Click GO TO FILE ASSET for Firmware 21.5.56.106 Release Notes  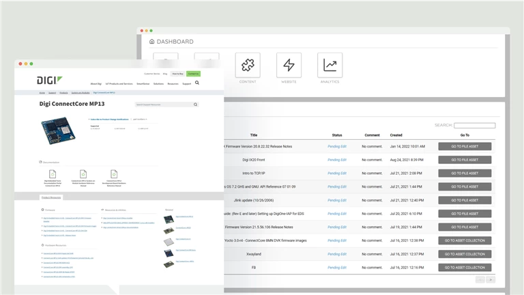point(465,227)
